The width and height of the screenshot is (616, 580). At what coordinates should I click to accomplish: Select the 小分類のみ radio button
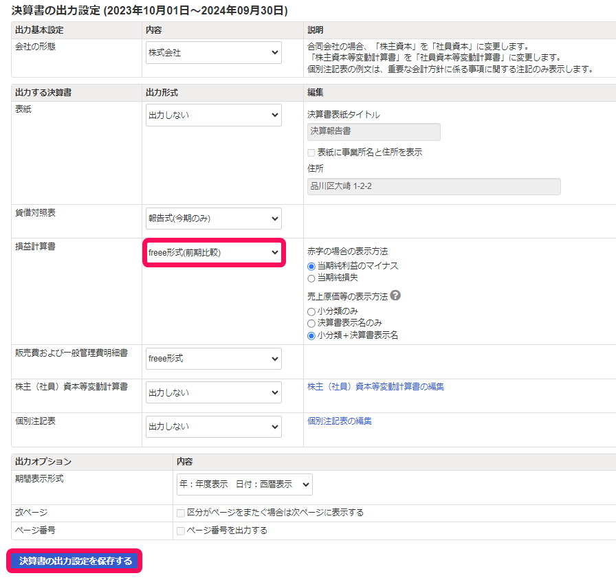pos(311,311)
